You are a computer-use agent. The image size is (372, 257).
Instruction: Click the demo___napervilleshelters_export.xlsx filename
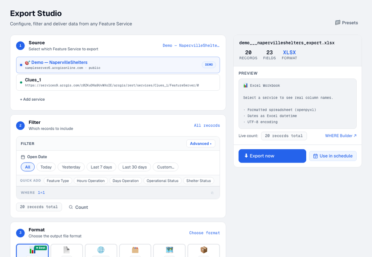point(287,43)
